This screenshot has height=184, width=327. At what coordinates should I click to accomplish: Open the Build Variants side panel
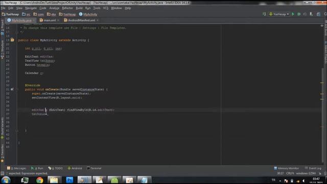tap(2, 128)
